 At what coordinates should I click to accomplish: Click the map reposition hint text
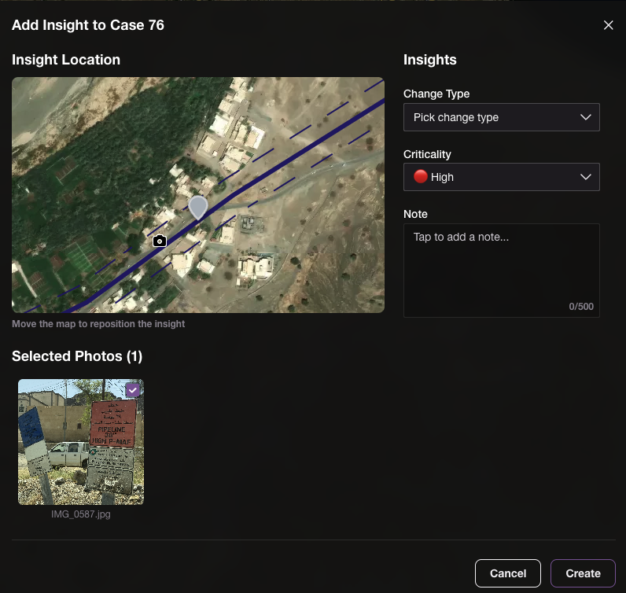pyautogui.click(x=98, y=323)
